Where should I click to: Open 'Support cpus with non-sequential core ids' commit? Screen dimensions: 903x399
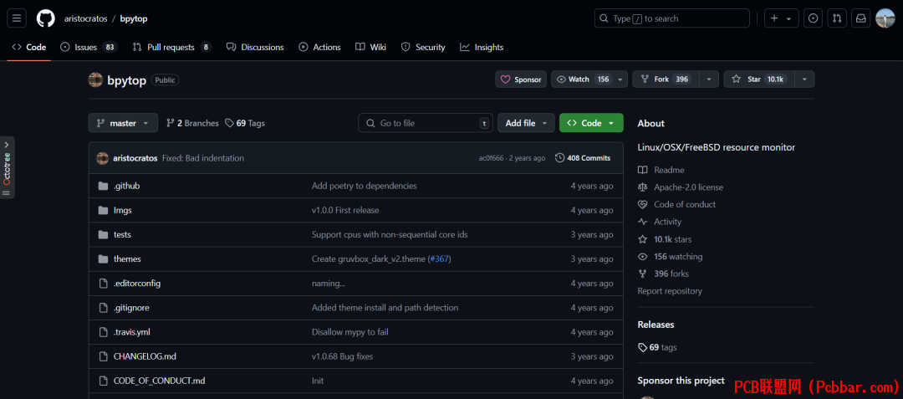pyautogui.click(x=390, y=234)
